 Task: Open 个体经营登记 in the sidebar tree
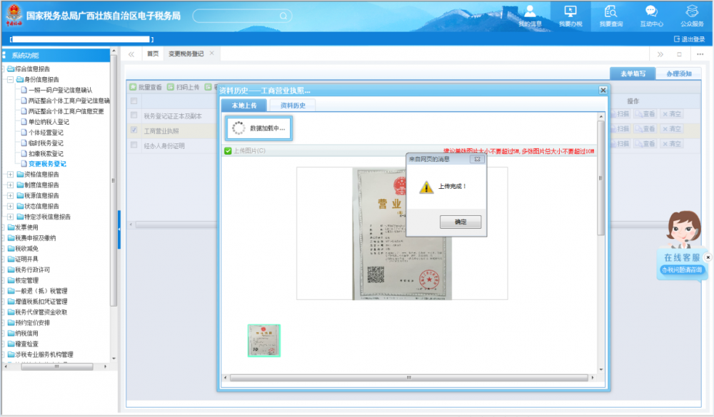pyautogui.click(x=46, y=133)
